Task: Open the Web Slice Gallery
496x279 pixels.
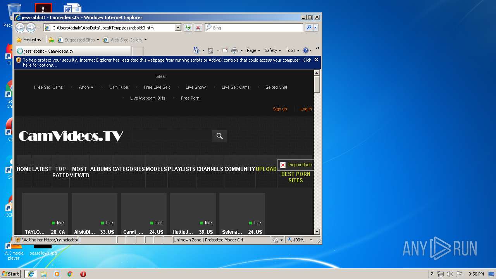Action: coord(125,40)
